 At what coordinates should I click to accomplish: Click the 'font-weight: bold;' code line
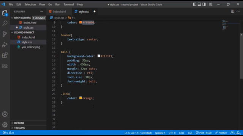click(x=82, y=82)
